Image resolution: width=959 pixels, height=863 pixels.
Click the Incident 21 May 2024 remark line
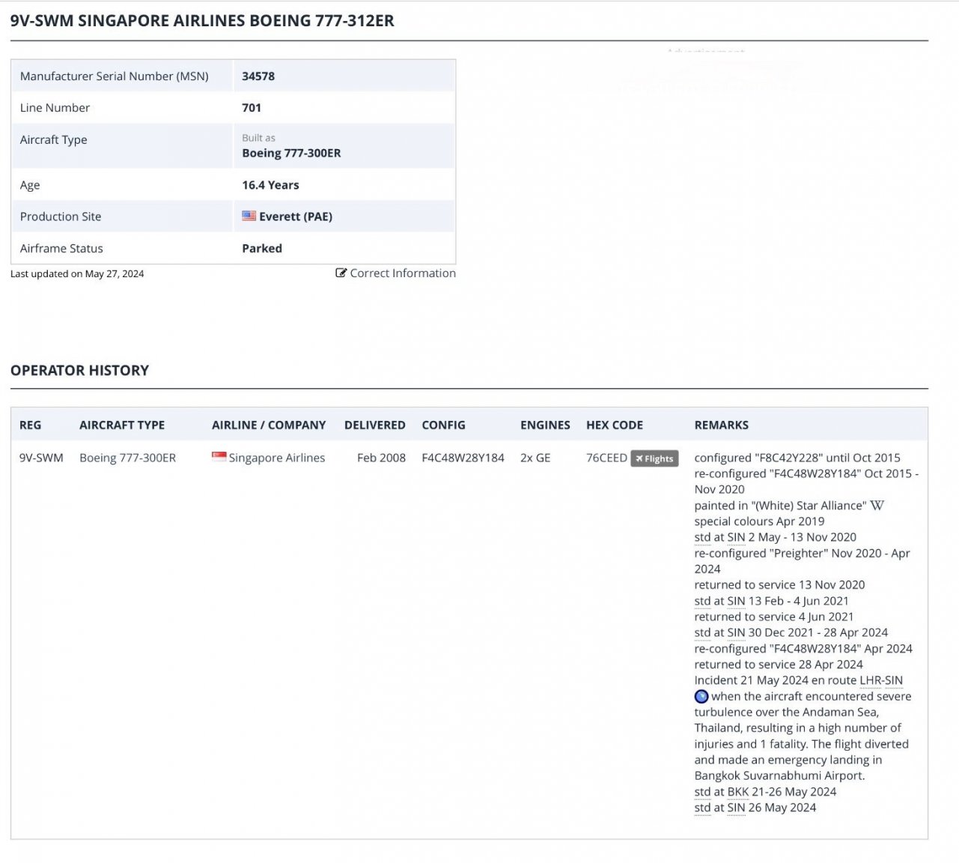(x=799, y=680)
